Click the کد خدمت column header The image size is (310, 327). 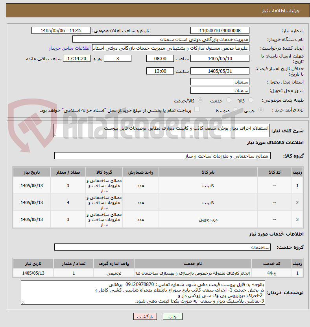[x=271, y=264]
